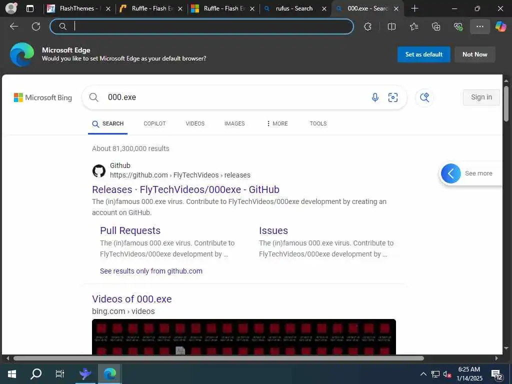Open Videos of 000.exe heading

[132, 299]
